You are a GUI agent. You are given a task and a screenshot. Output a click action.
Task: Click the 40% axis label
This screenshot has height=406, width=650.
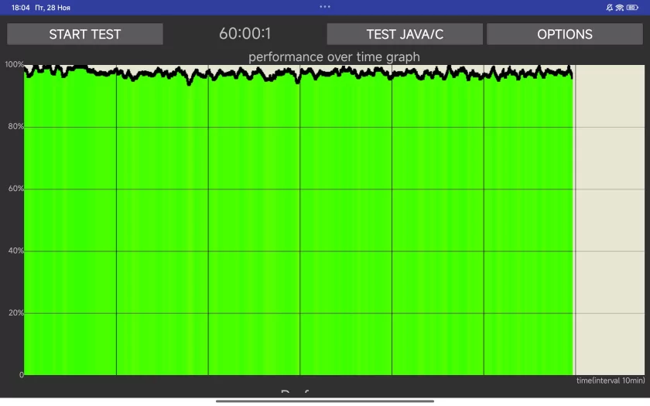pyautogui.click(x=15, y=251)
